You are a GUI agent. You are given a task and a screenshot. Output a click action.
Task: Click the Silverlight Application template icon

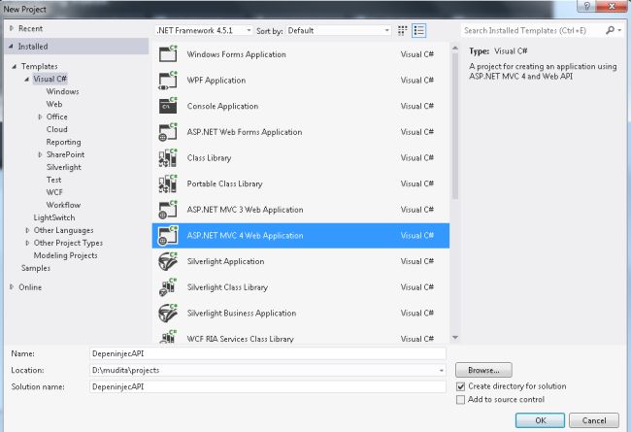point(168,261)
